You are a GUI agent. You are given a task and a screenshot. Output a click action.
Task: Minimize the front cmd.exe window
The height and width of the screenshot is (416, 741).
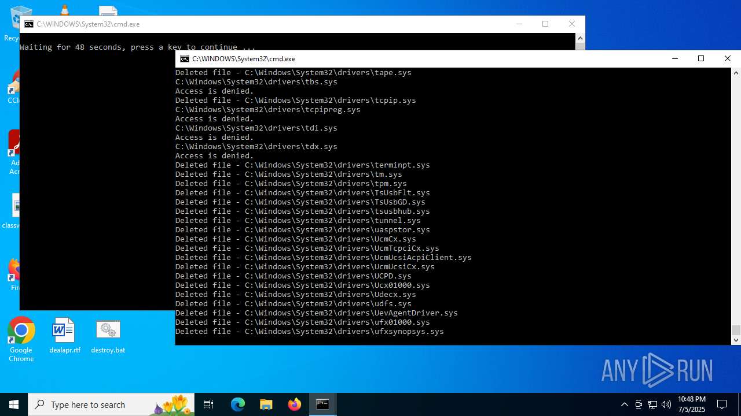[x=674, y=58]
